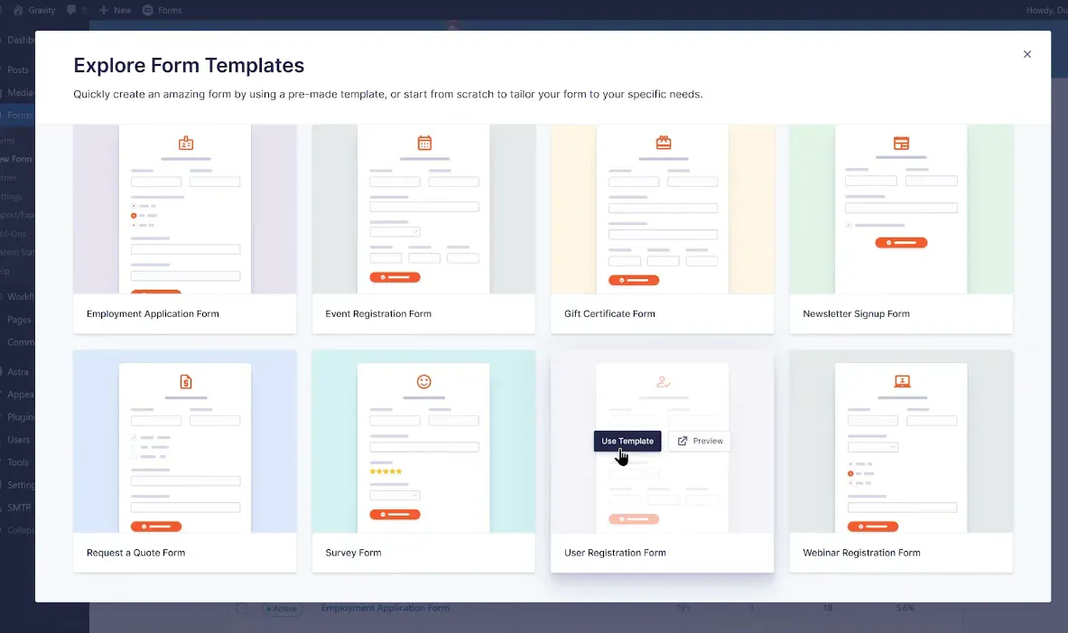Screen dimensions: 1068x633
Task: Click New in the top admin bar
Action: (116, 10)
